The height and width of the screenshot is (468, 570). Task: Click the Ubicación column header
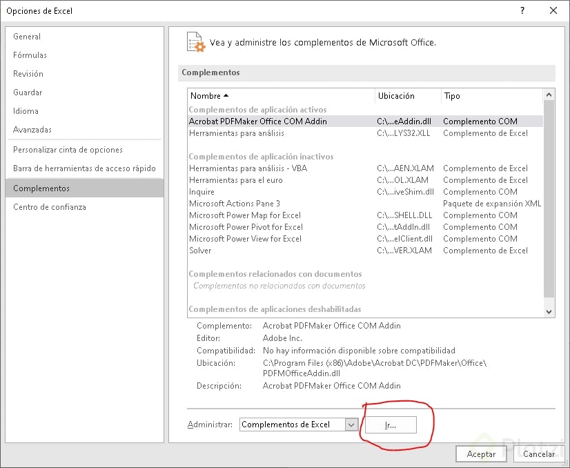click(408, 96)
